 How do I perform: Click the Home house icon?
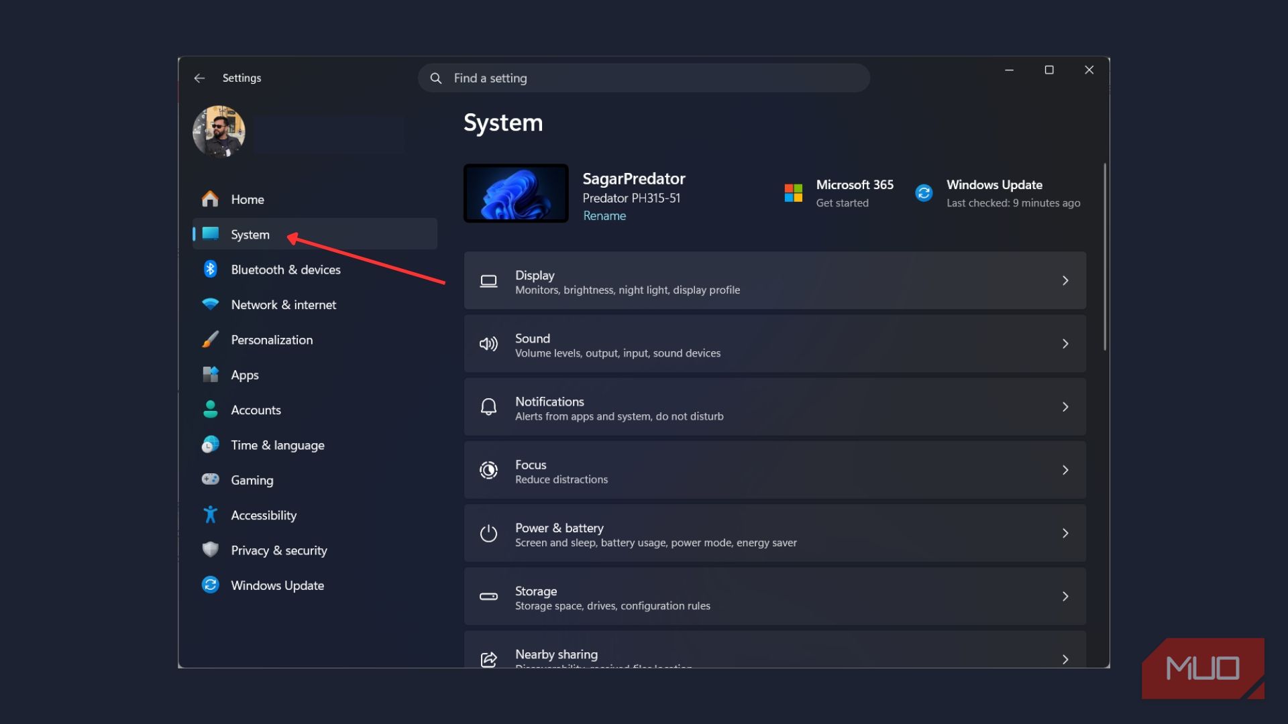click(x=210, y=199)
